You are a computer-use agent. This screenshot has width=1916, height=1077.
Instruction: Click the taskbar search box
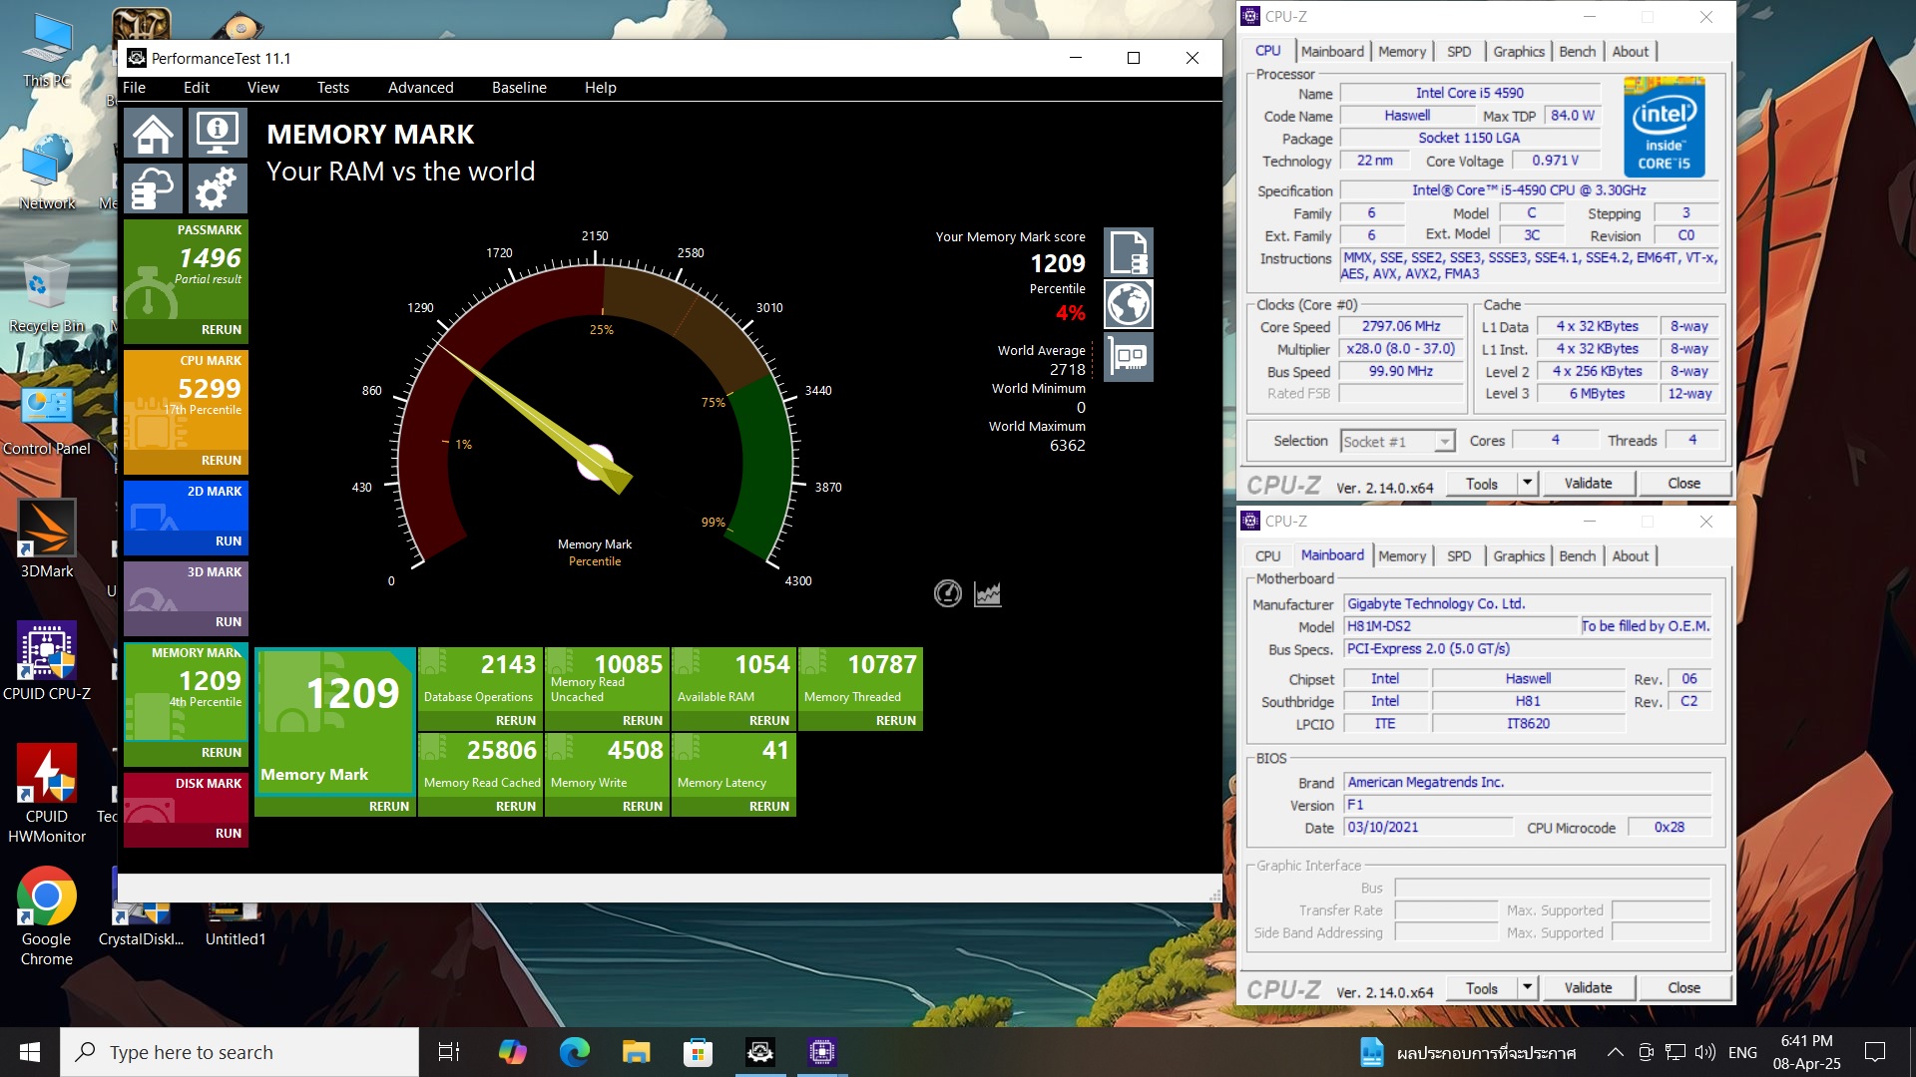pos(239,1052)
